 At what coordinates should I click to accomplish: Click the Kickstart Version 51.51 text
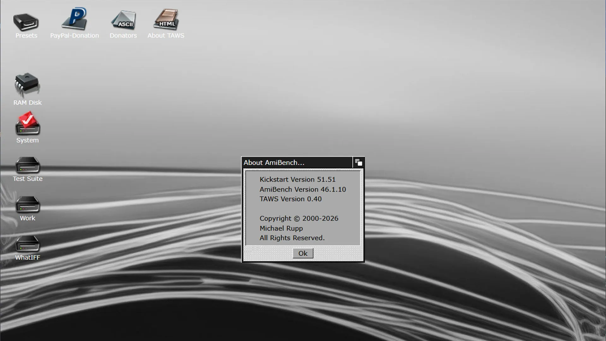298,179
